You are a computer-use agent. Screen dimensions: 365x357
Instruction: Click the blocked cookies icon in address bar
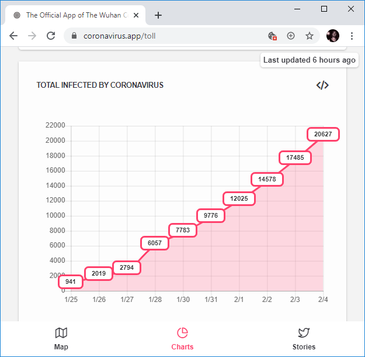click(272, 36)
